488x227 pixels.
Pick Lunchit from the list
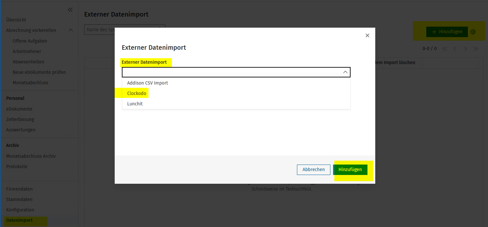click(x=236, y=104)
